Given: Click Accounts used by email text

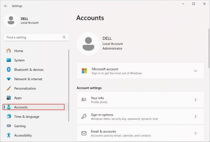Looking at the screenshot, I should [121, 136].
